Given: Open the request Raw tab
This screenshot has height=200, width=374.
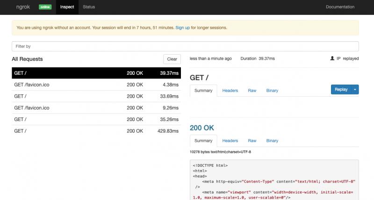Looking at the screenshot, I should [252, 90].
